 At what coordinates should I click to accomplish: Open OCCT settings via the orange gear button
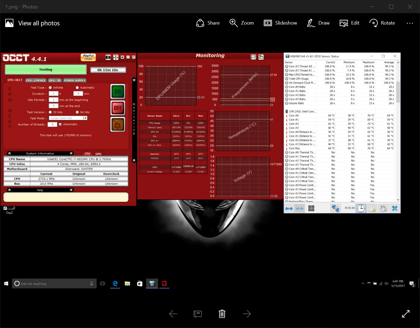click(x=118, y=124)
